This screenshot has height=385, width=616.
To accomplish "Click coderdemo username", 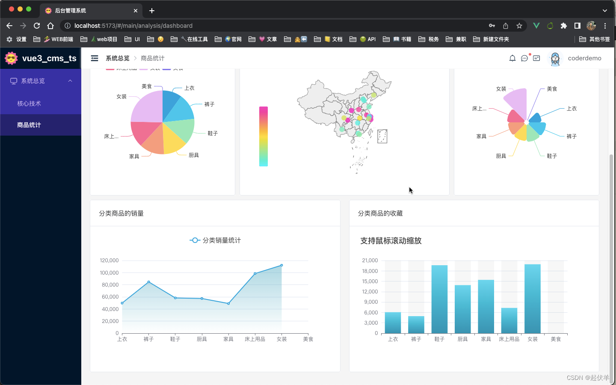I will (x=584, y=58).
